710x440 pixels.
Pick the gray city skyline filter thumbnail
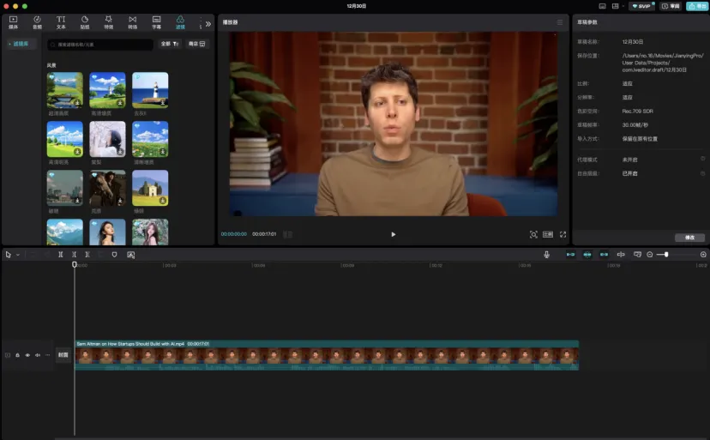point(65,188)
